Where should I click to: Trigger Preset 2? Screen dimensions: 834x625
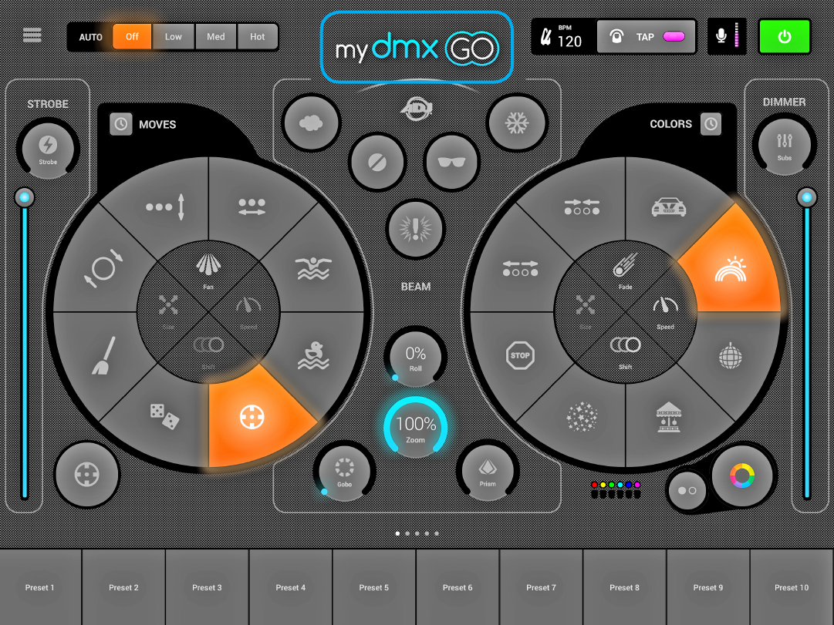click(123, 587)
